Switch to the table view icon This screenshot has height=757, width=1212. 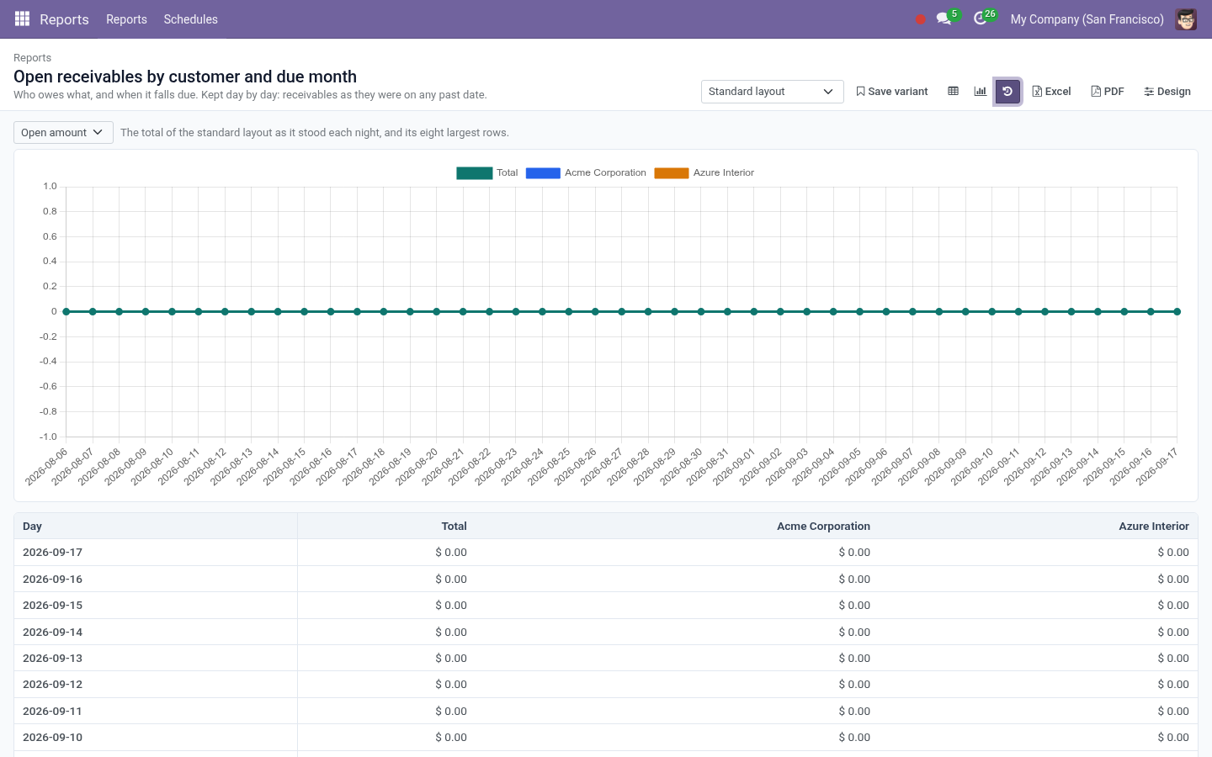[953, 91]
